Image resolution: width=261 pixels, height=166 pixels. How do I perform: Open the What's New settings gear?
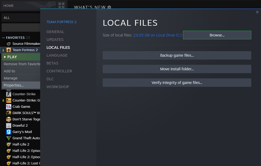[109, 7]
